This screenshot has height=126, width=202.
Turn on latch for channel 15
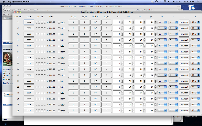(x=59, y=104)
